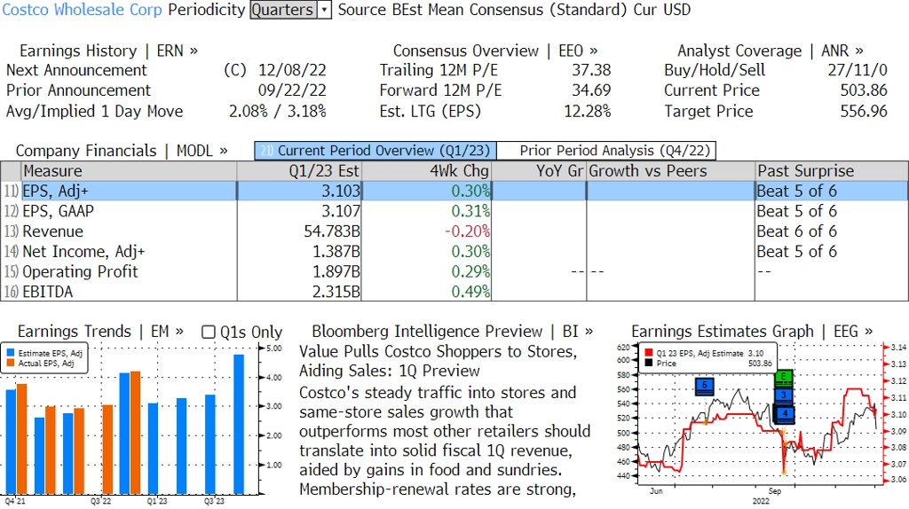Open Earnings Trends EM link
This screenshot has width=909, height=509.
[100, 332]
